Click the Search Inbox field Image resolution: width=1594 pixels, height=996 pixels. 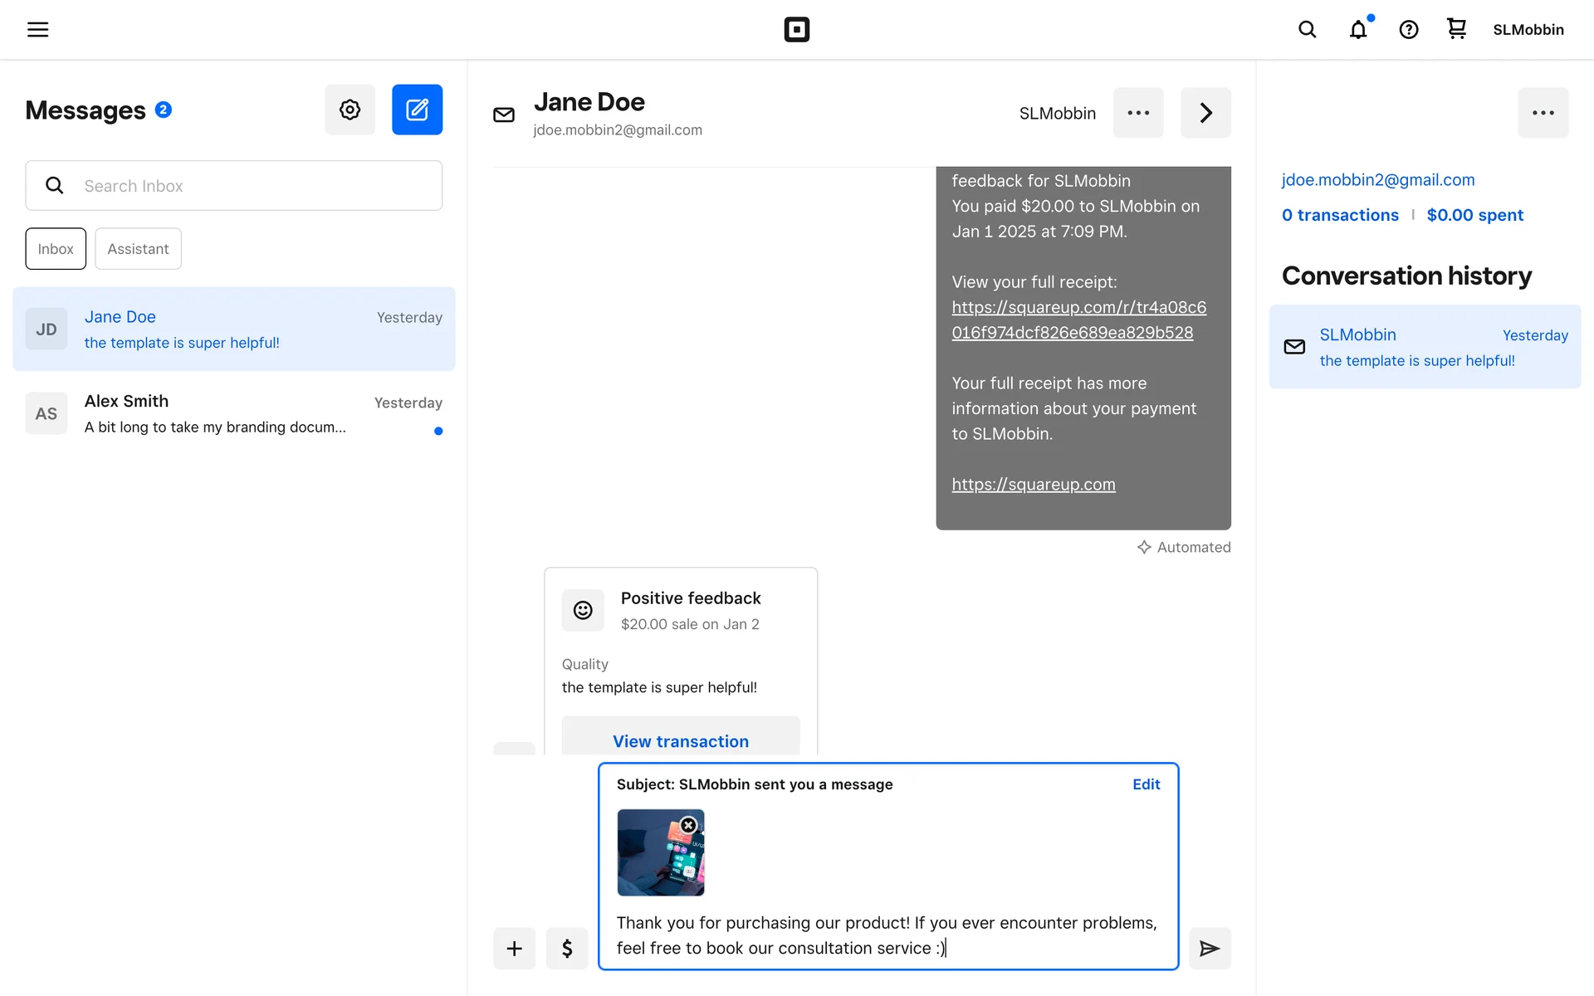click(x=249, y=186)
